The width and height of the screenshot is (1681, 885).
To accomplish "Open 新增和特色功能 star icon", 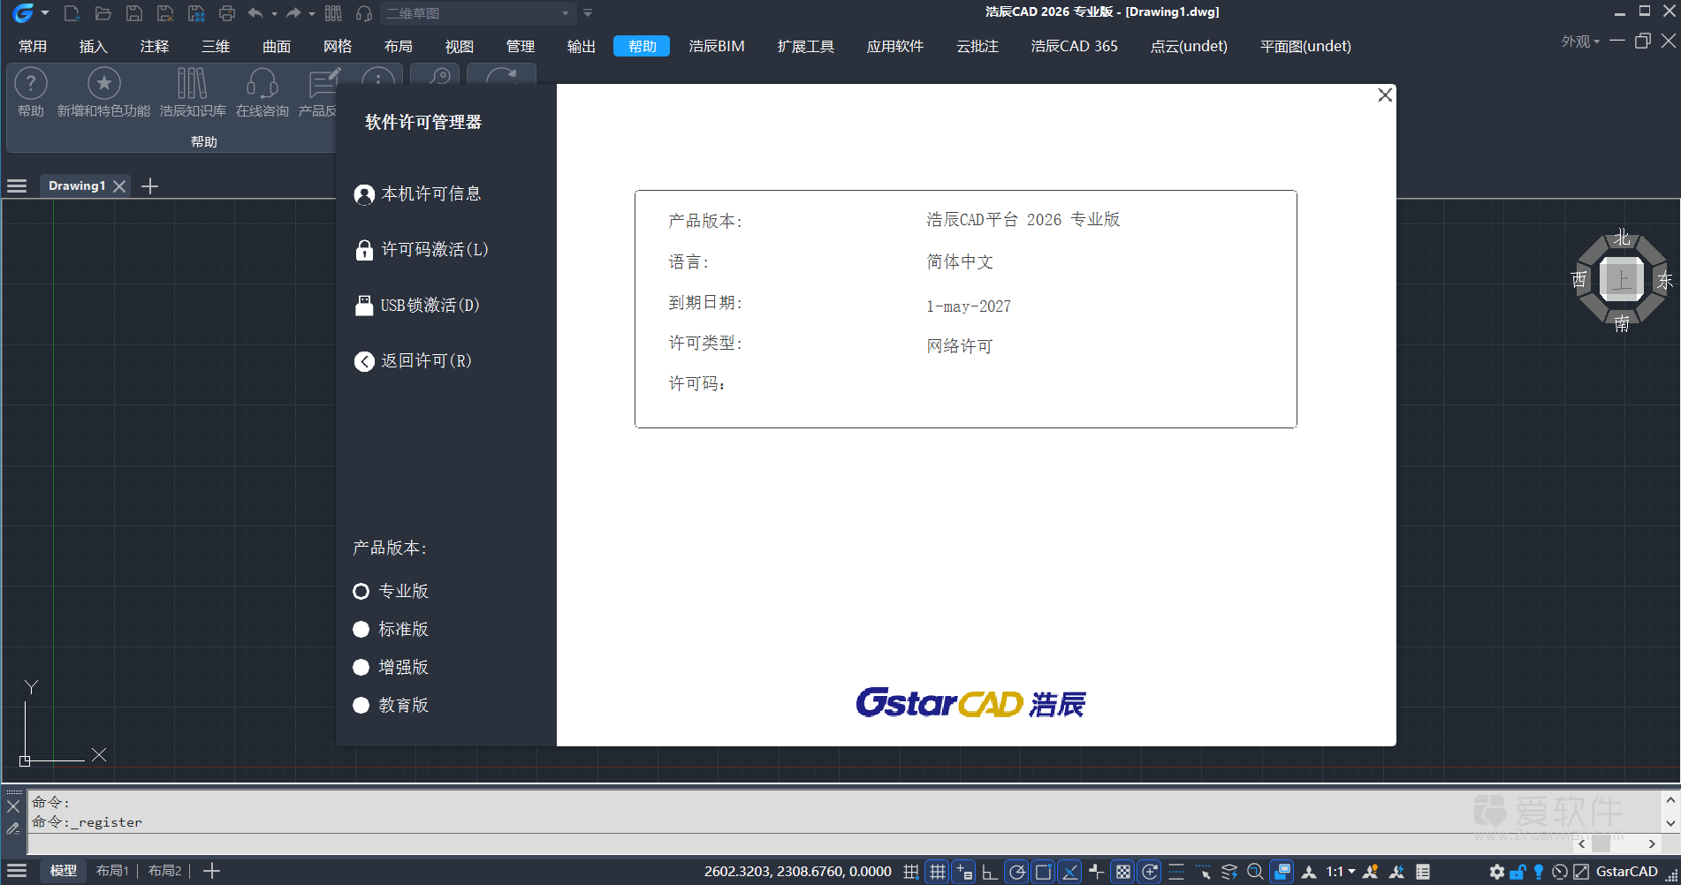I will pyautogui.click(x=103, y=84).
